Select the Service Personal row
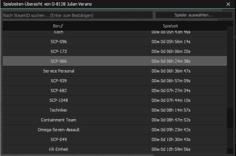Screen dimensions: 236x156 [x=115, y=71]
